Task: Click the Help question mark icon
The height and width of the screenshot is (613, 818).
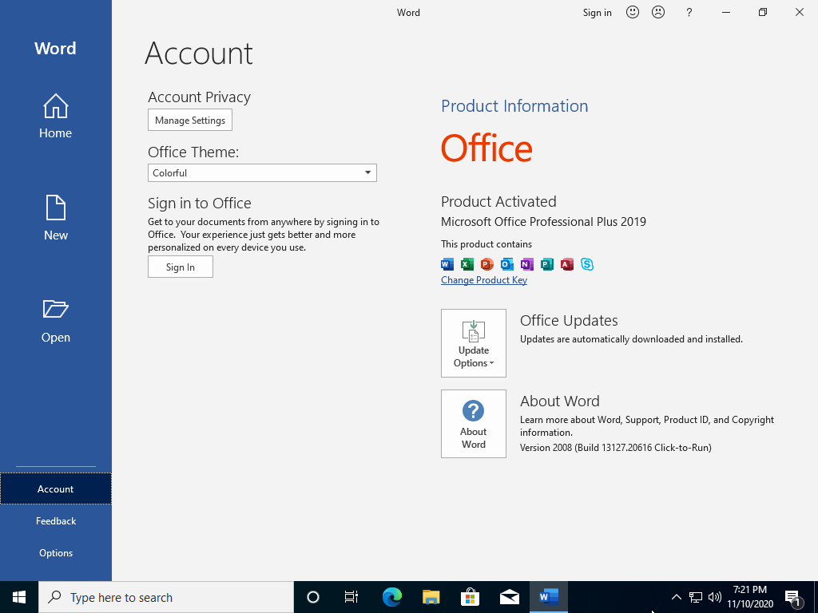Action: [x=689, y=12]
